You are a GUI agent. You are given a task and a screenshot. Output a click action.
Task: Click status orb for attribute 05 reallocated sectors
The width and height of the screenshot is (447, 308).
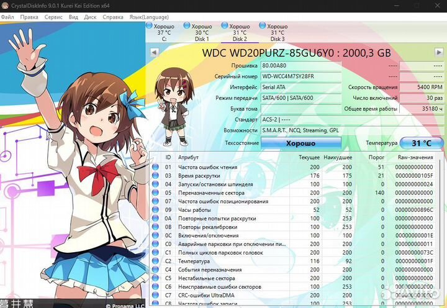tap(156, 193)
